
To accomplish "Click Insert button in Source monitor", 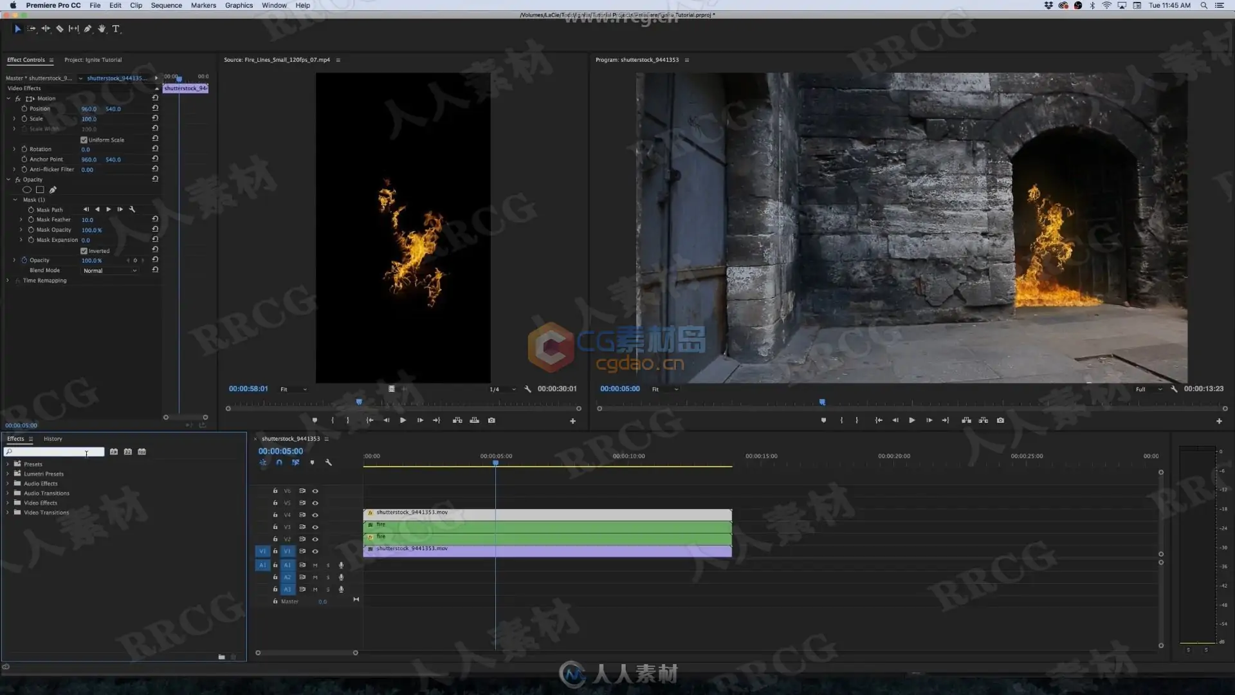I will [x=457, y=420].
